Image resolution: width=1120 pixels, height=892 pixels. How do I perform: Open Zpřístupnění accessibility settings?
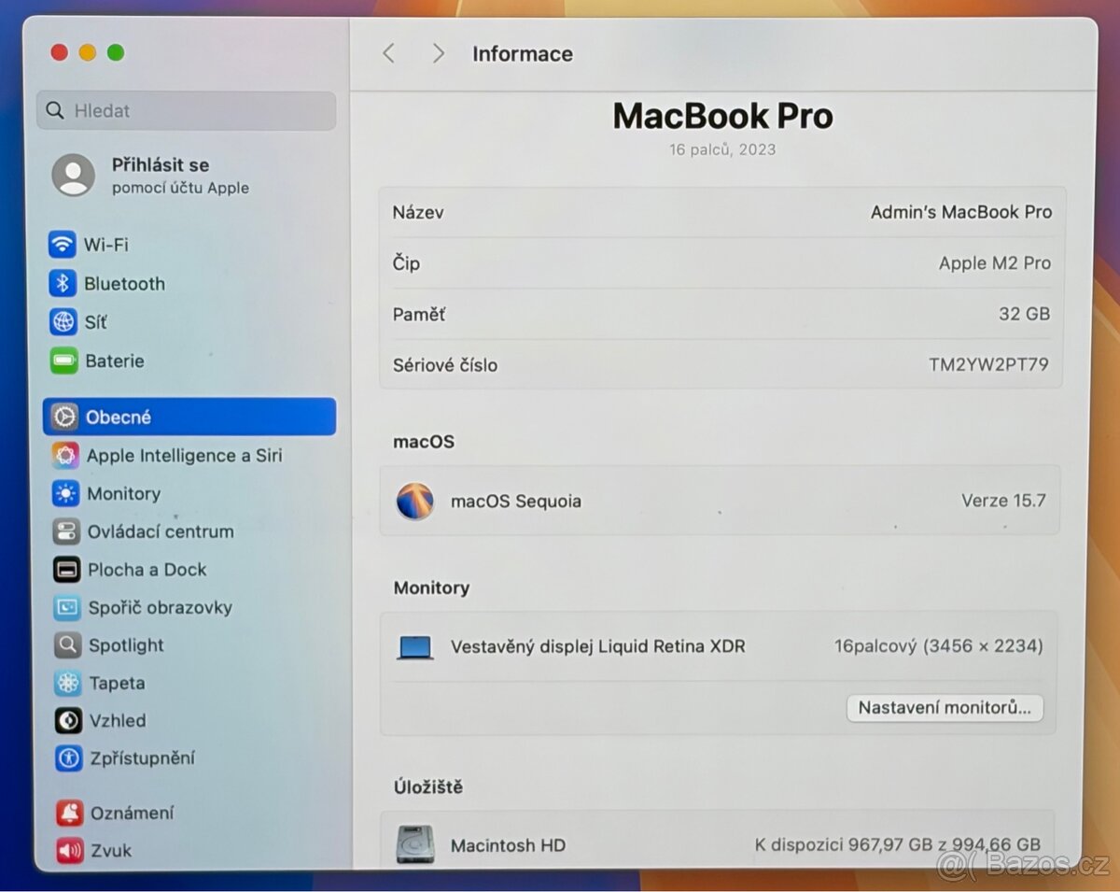pyautogui.click(x=142, y=758)
